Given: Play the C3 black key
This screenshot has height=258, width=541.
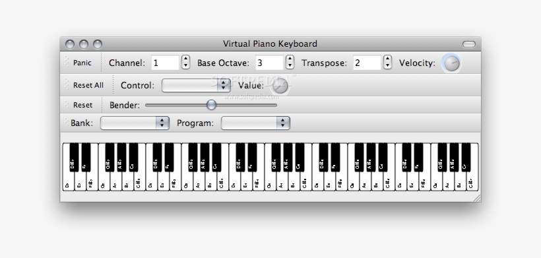Looking at the screenshot, I should coord(133,157).
